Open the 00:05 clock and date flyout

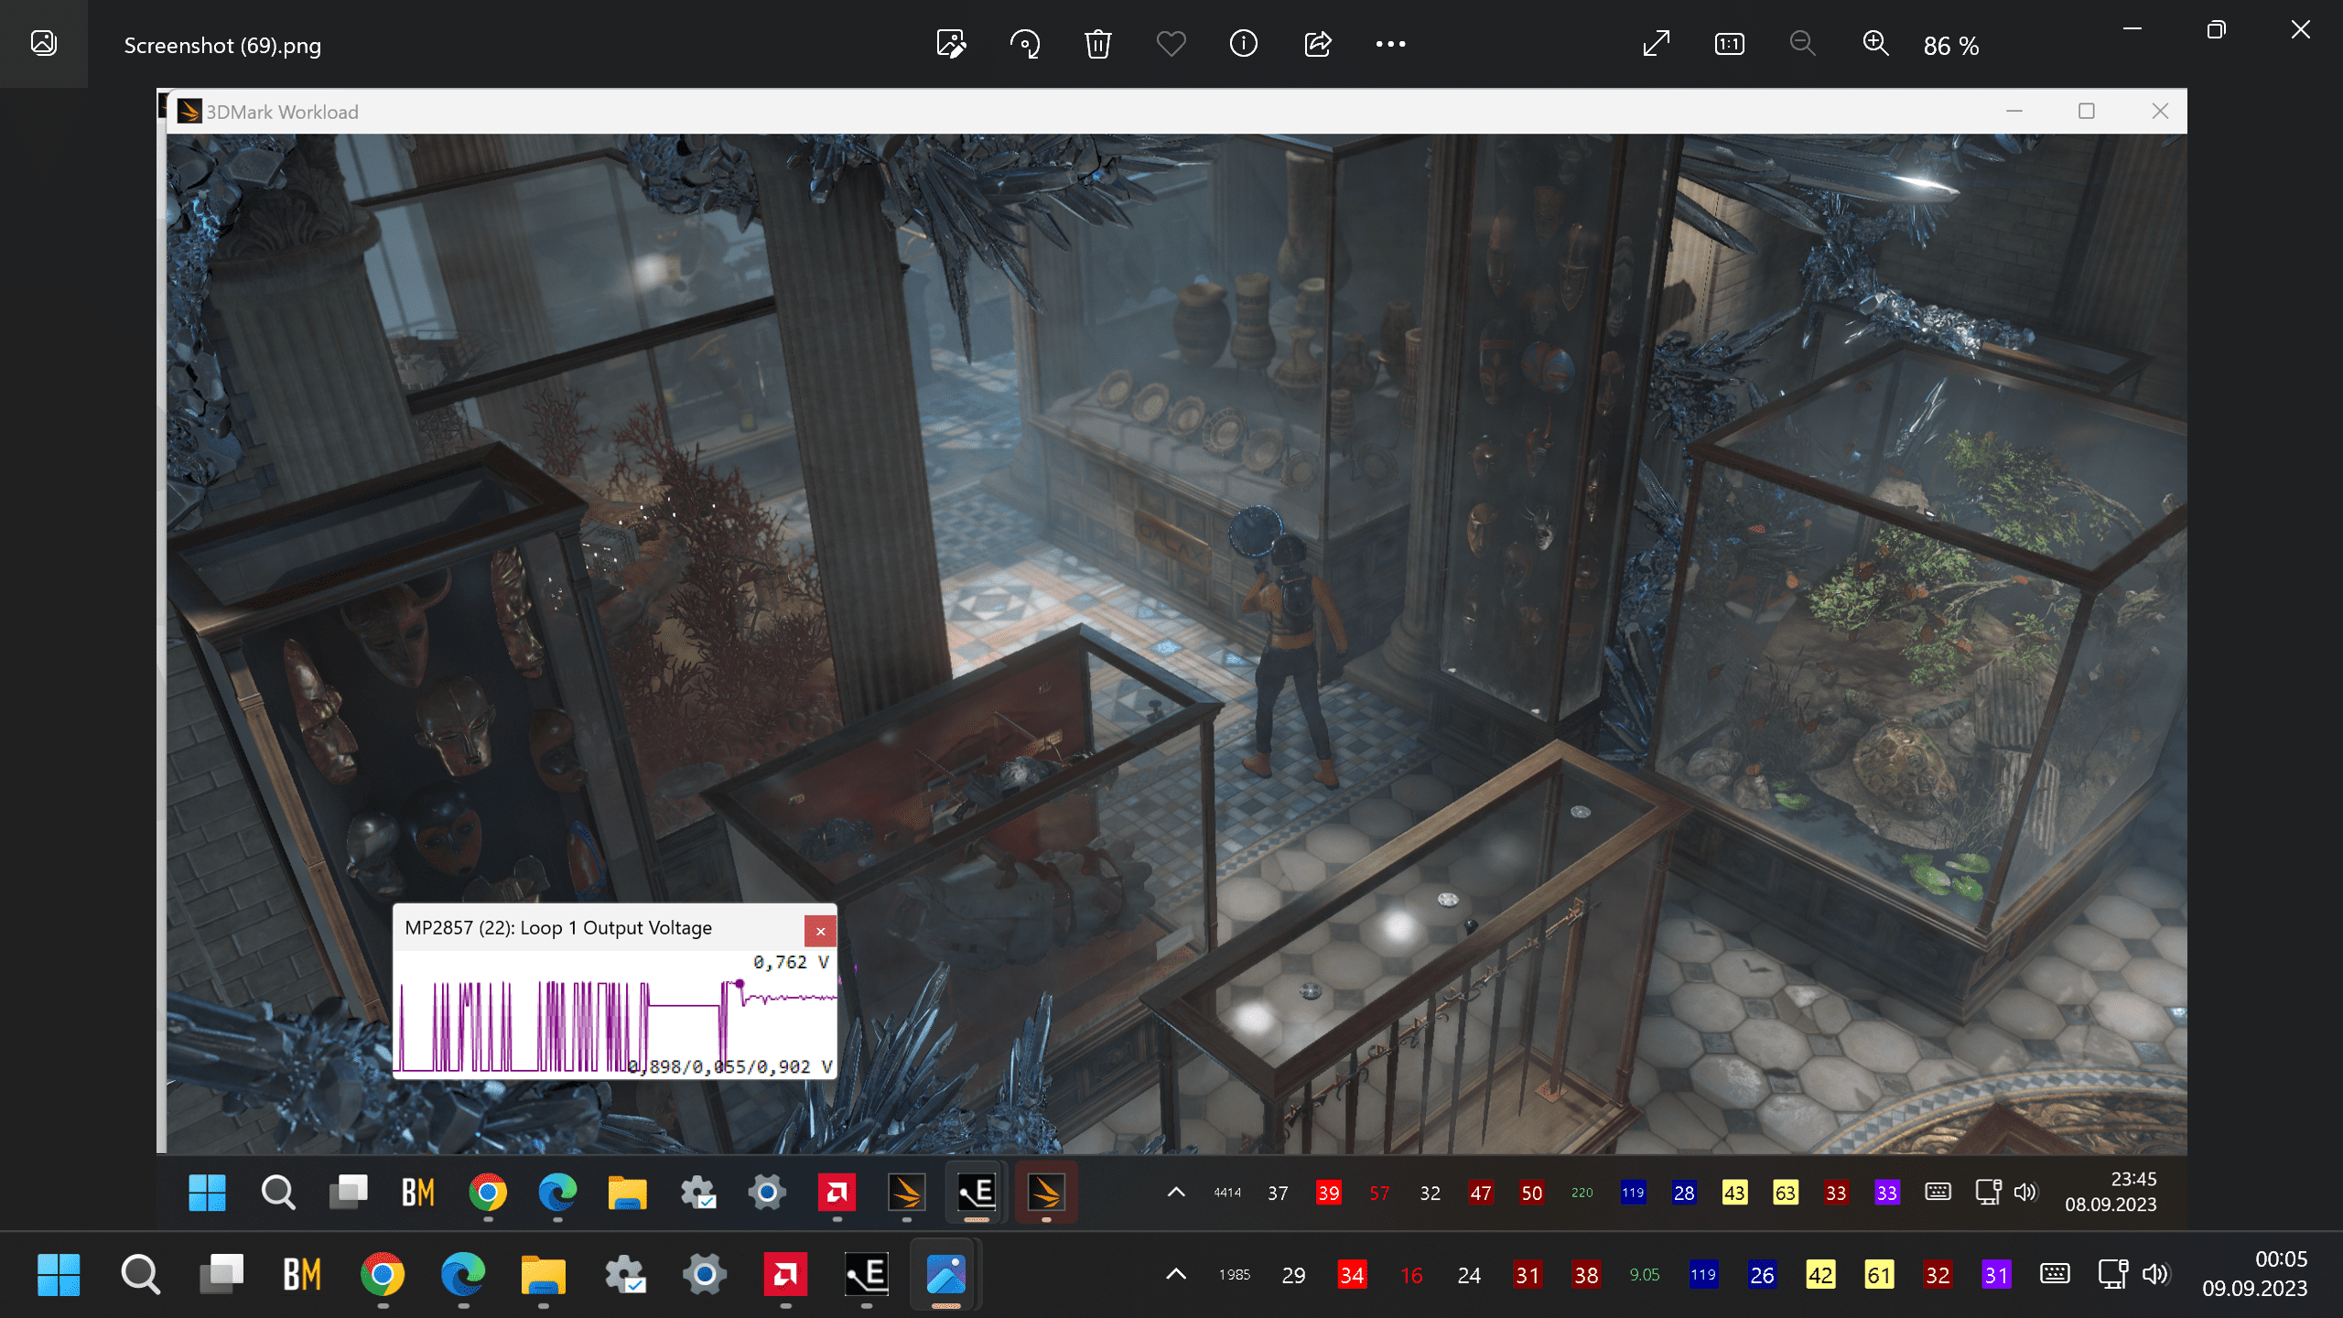point(2254,1274)
